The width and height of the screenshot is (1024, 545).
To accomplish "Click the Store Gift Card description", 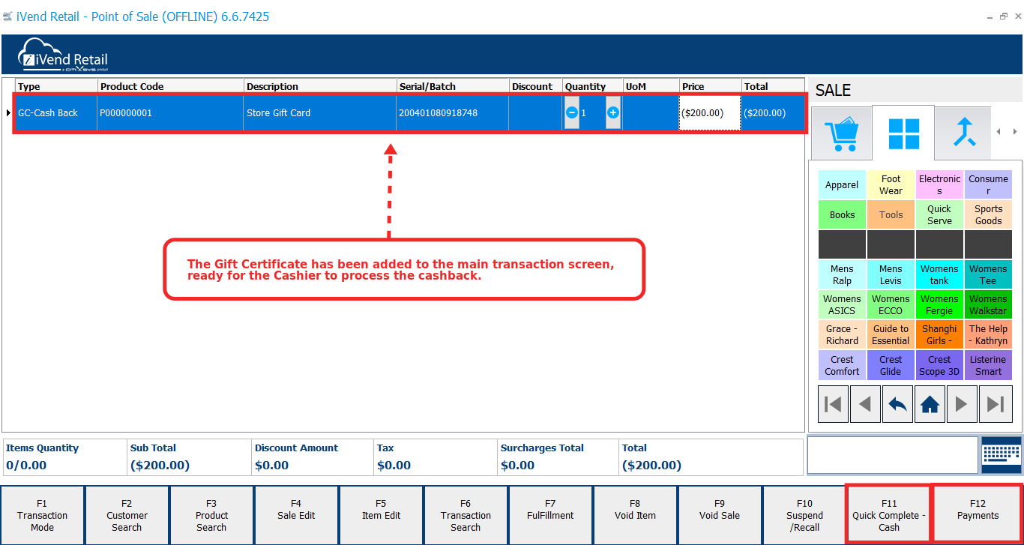I will click(x=319, y=112).
